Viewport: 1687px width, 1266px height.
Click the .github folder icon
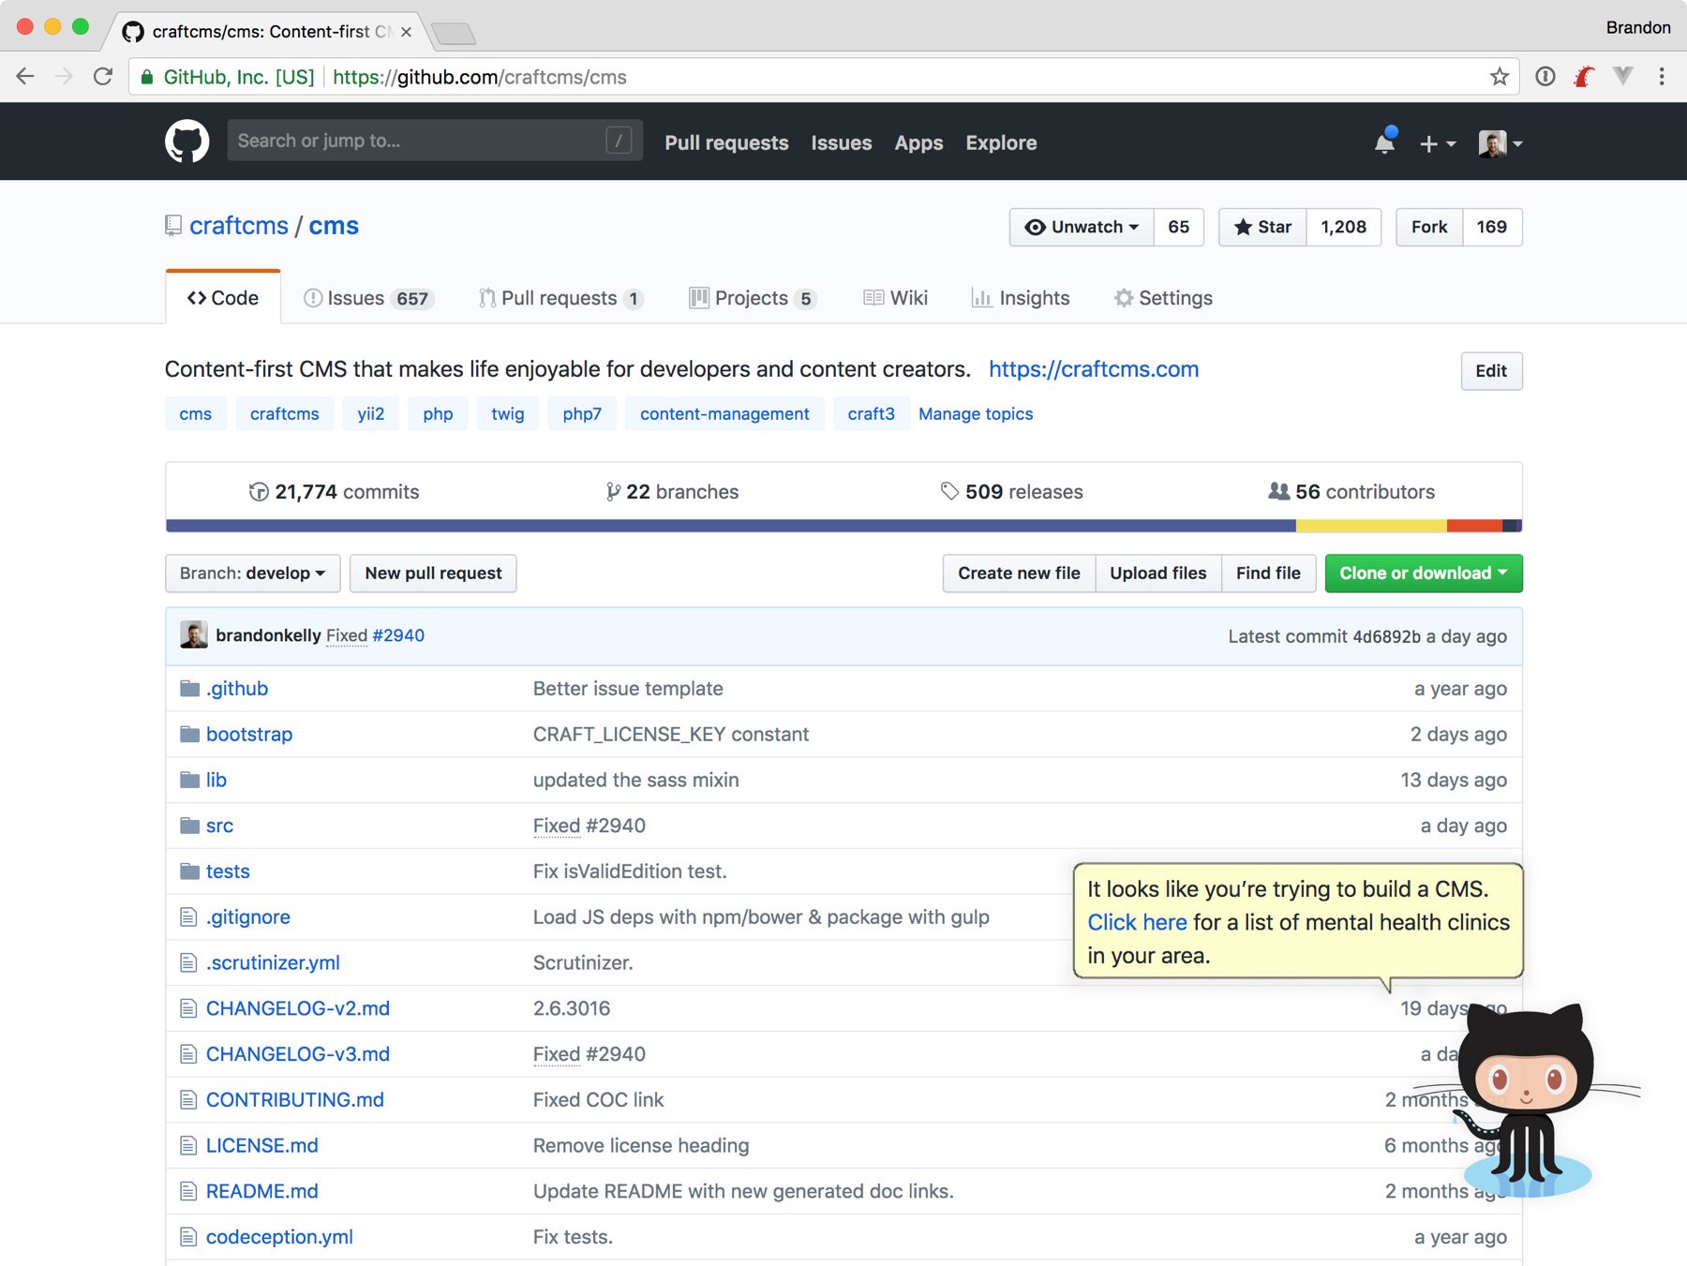pos(189,689)
